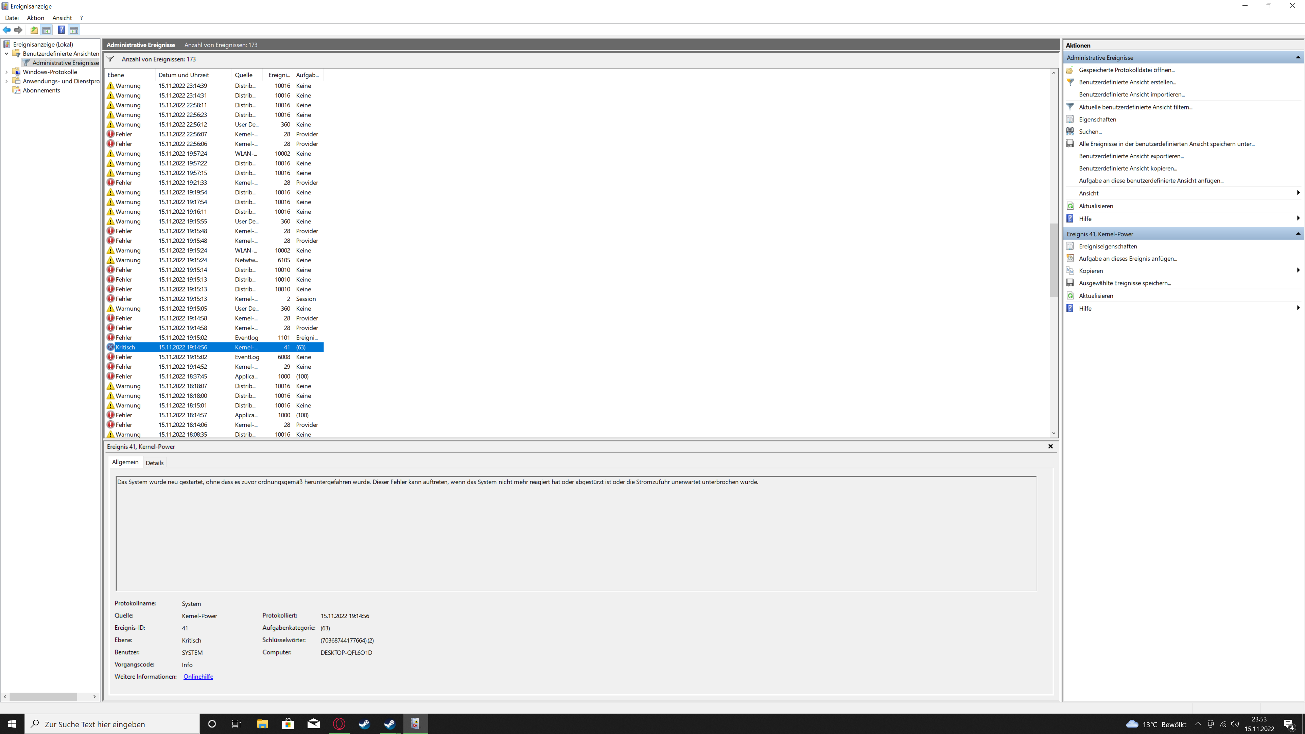The width and height of the screenshot is (1305, 734).
Task: Click Benutzerdefinierte Ansicht erstellen funnel icon
Action: click(x=1070, y=82)
